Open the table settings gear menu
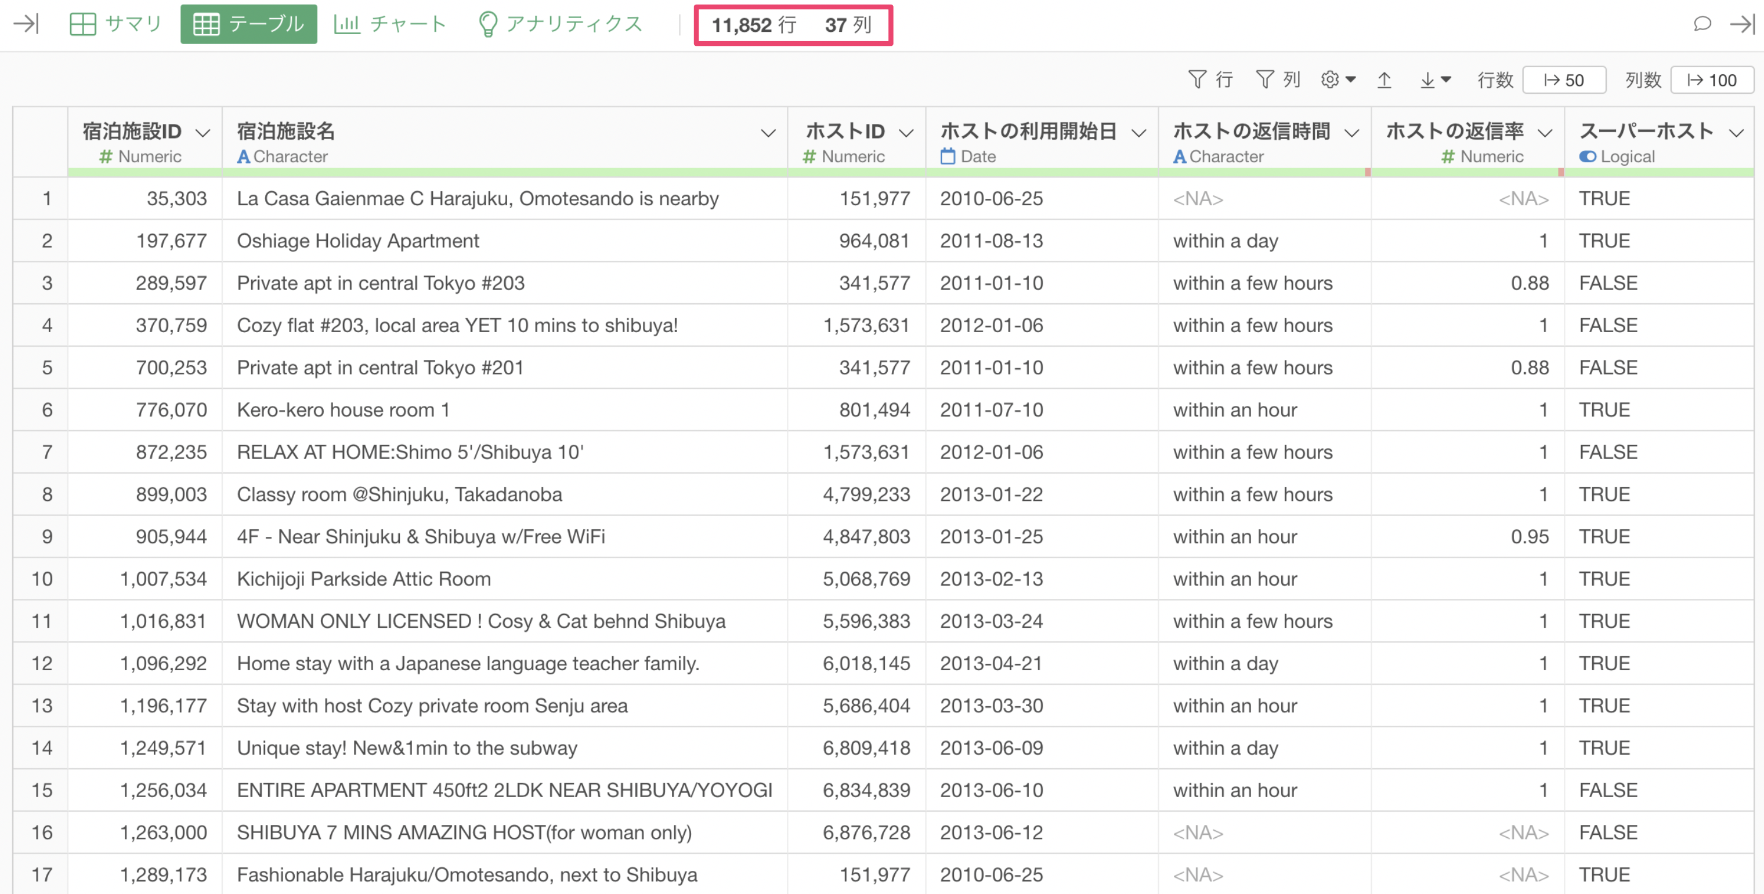The image size is (1764, 894). click(x=1338, y=80)
